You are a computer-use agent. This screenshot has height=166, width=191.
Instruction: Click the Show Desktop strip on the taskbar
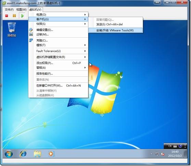click(186, 154)
